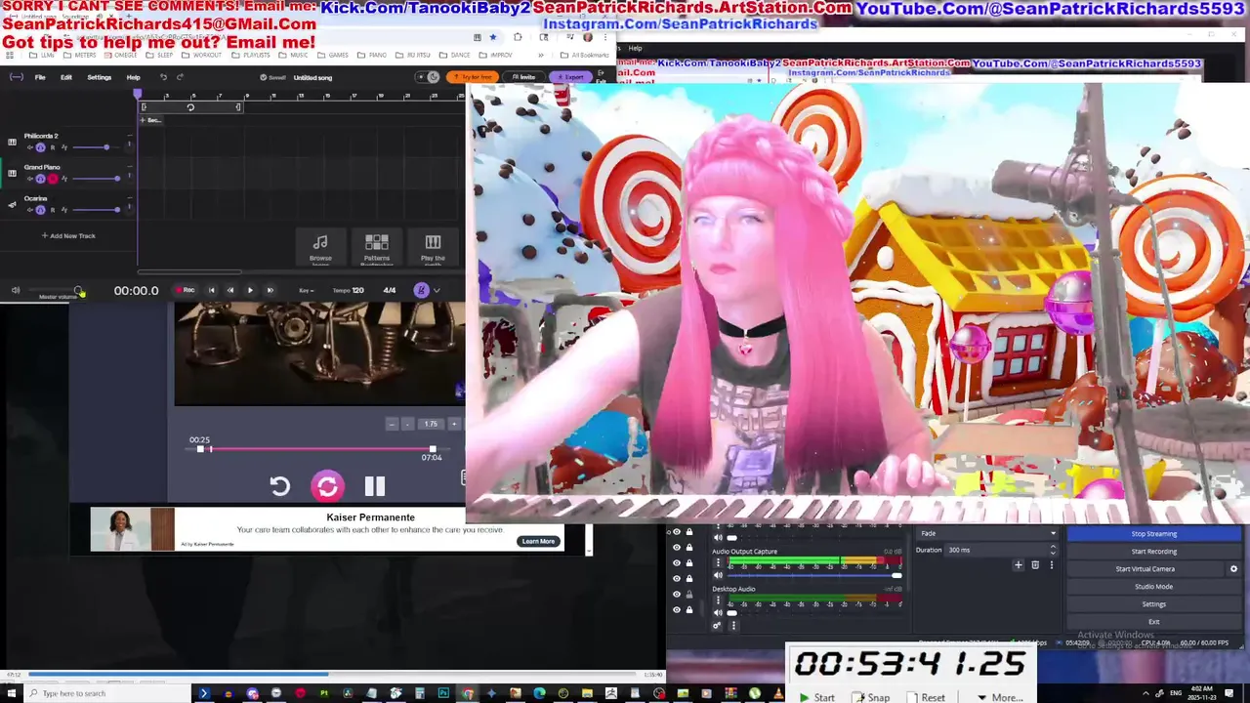
Task: Click the Invite button
Action: tap(523, 77)
